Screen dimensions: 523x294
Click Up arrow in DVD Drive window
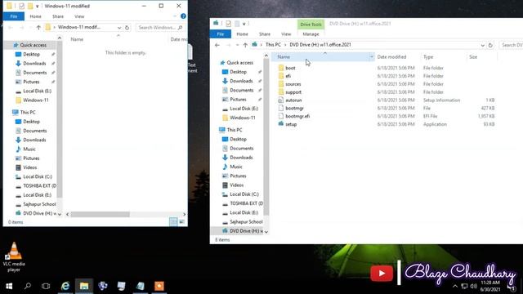pos(245,45)
